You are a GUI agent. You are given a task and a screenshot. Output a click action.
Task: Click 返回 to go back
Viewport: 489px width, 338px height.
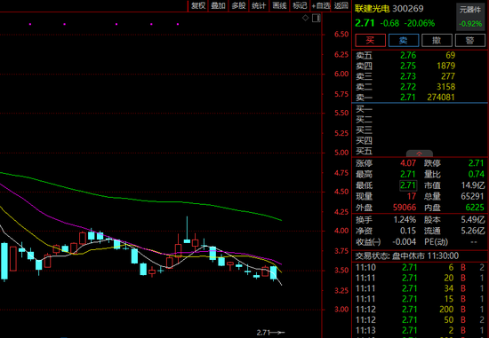pos(341,5)
